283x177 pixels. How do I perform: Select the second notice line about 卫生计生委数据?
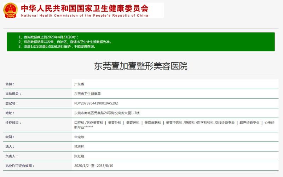[65, 42]
